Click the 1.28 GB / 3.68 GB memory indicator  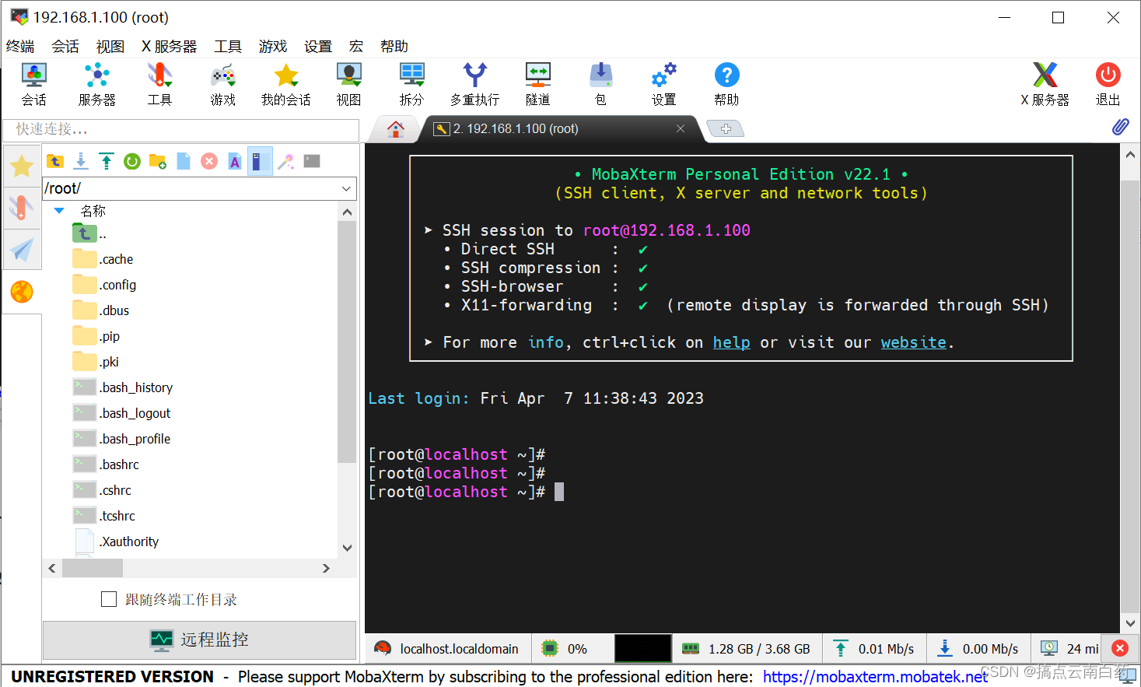pos(747,649)
